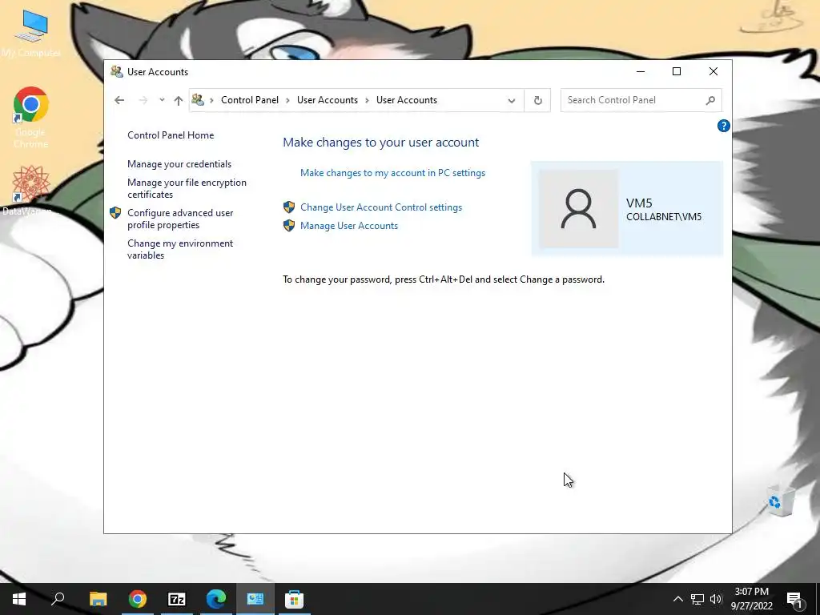Viewport: 820px width, 615px height.
Task: Open the recent locations dropdown chevron
Action: click(x=162, y=100)
